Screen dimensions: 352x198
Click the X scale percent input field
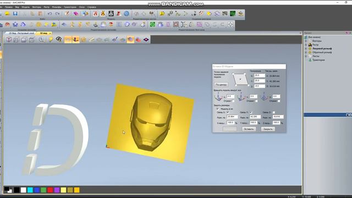click(231, 123)
